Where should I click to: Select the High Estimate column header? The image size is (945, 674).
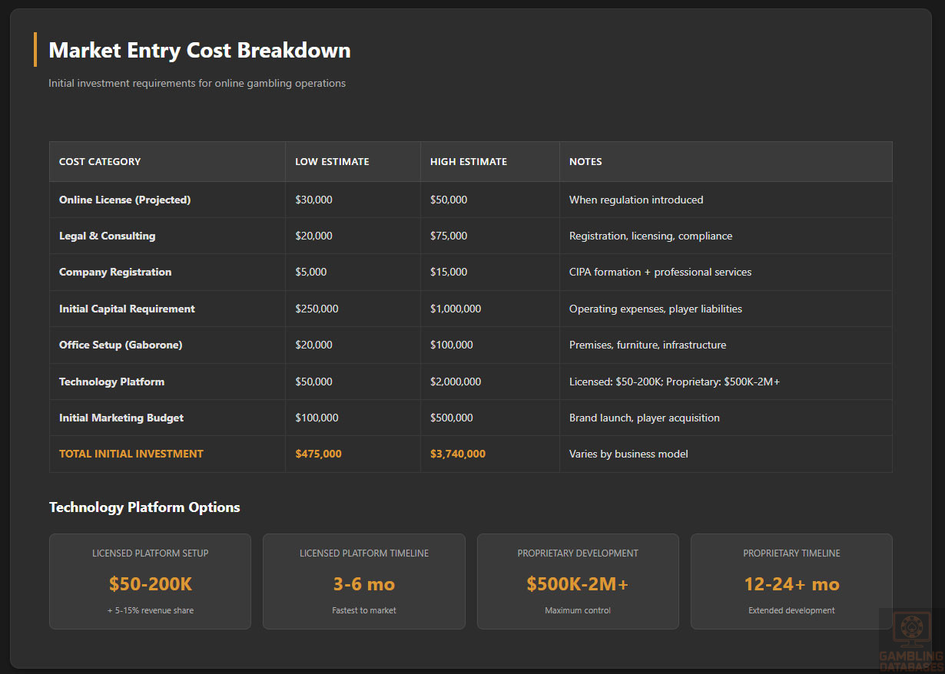coord(468,162)
